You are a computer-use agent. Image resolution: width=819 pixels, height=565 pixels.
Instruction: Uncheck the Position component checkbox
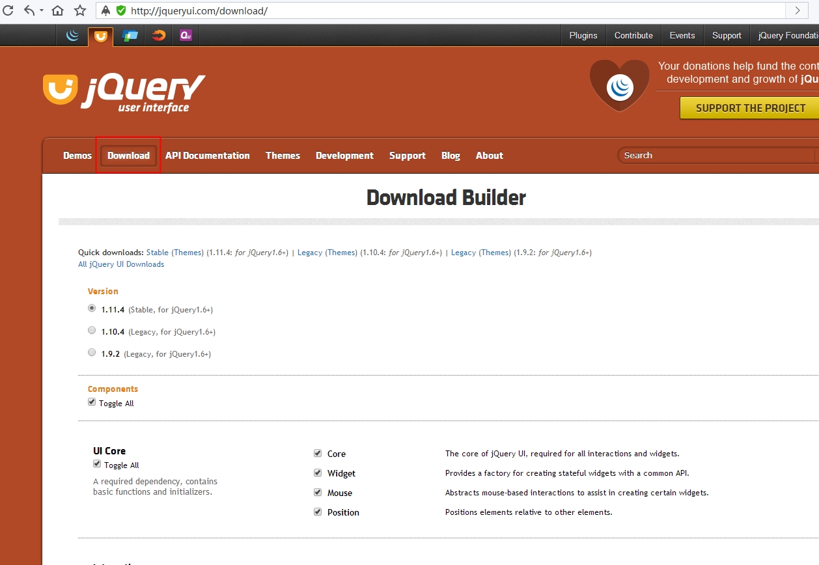click(x=318, y=512)
